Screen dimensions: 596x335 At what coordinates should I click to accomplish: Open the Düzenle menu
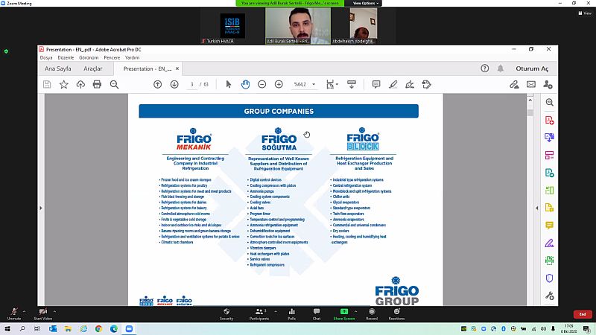[x=66, y=58]
